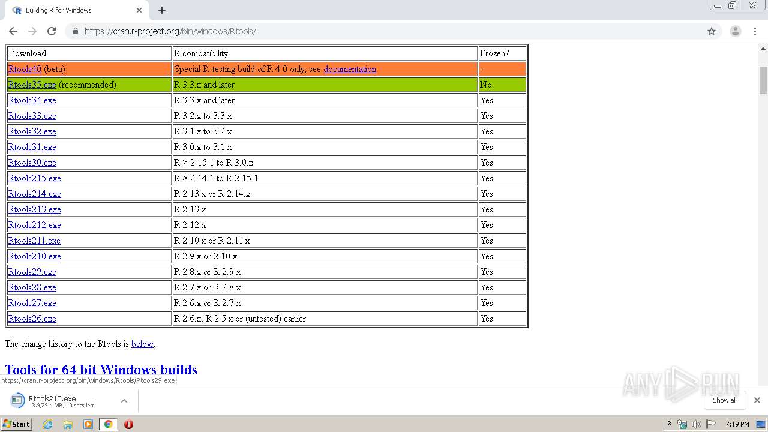Viewport: 768px width, 432px height.
Task: Download Rtools27.exe
Action: [x=32, y=303]
